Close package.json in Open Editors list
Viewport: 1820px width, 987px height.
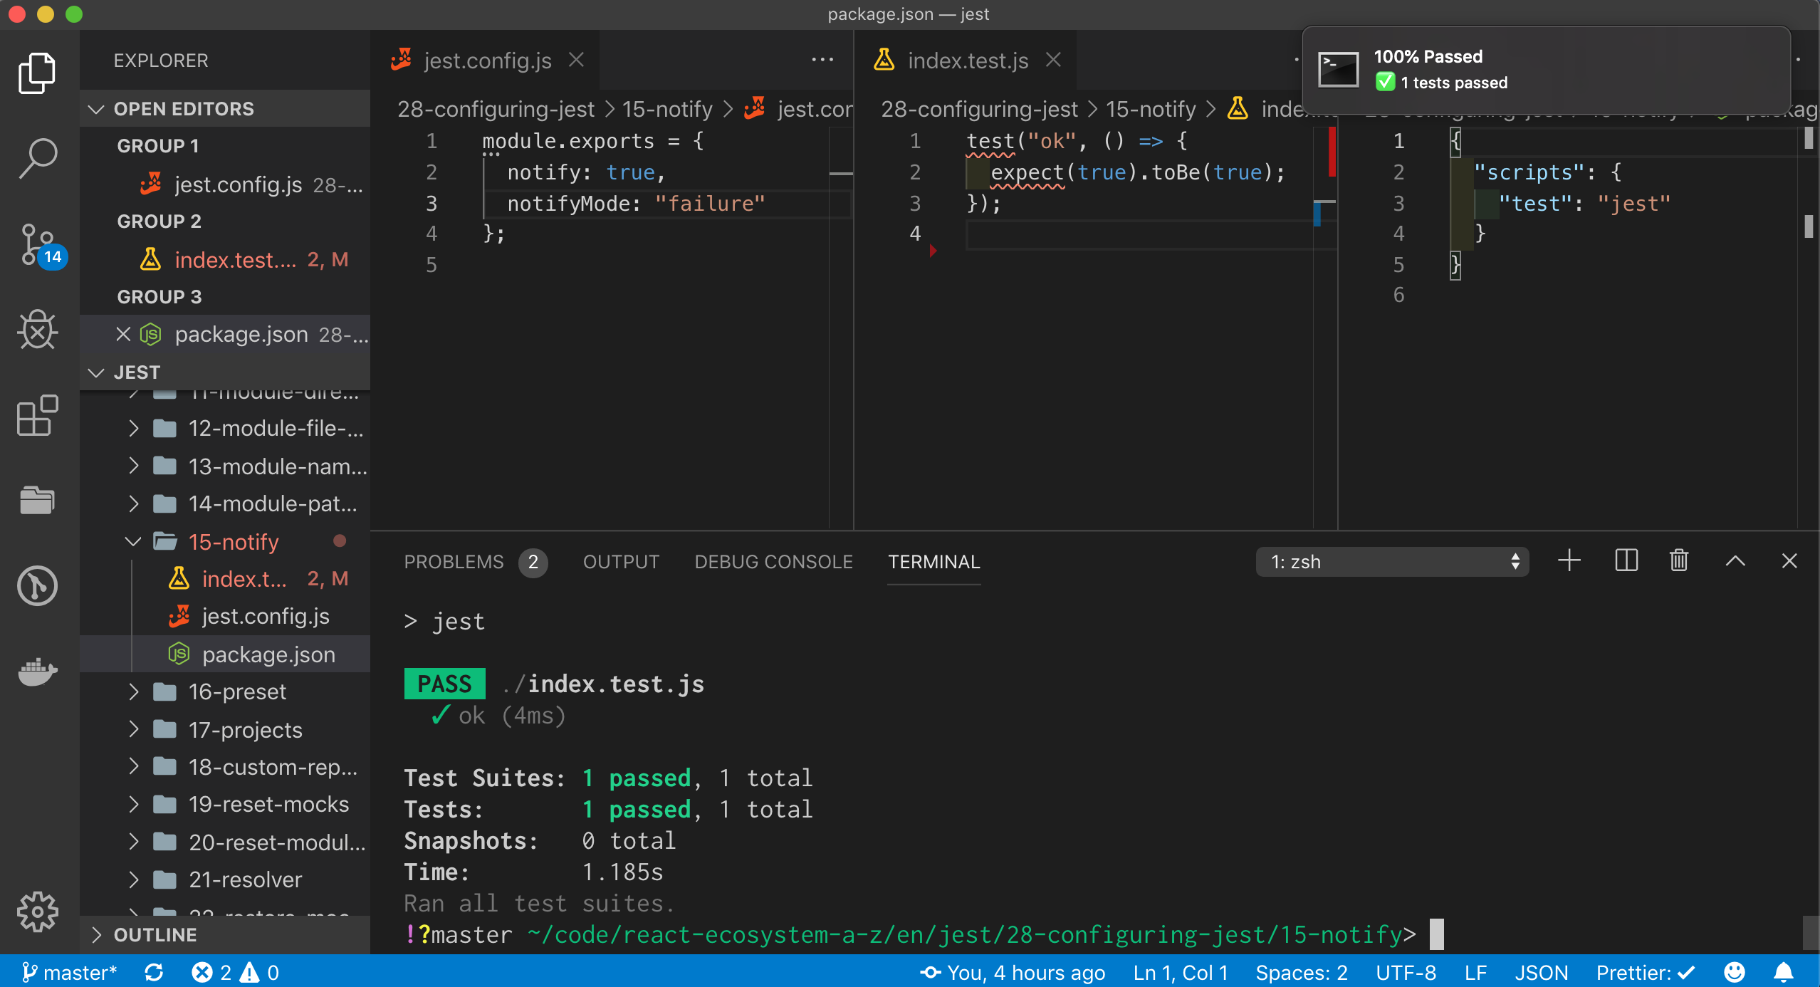click(x=123, y=334)
